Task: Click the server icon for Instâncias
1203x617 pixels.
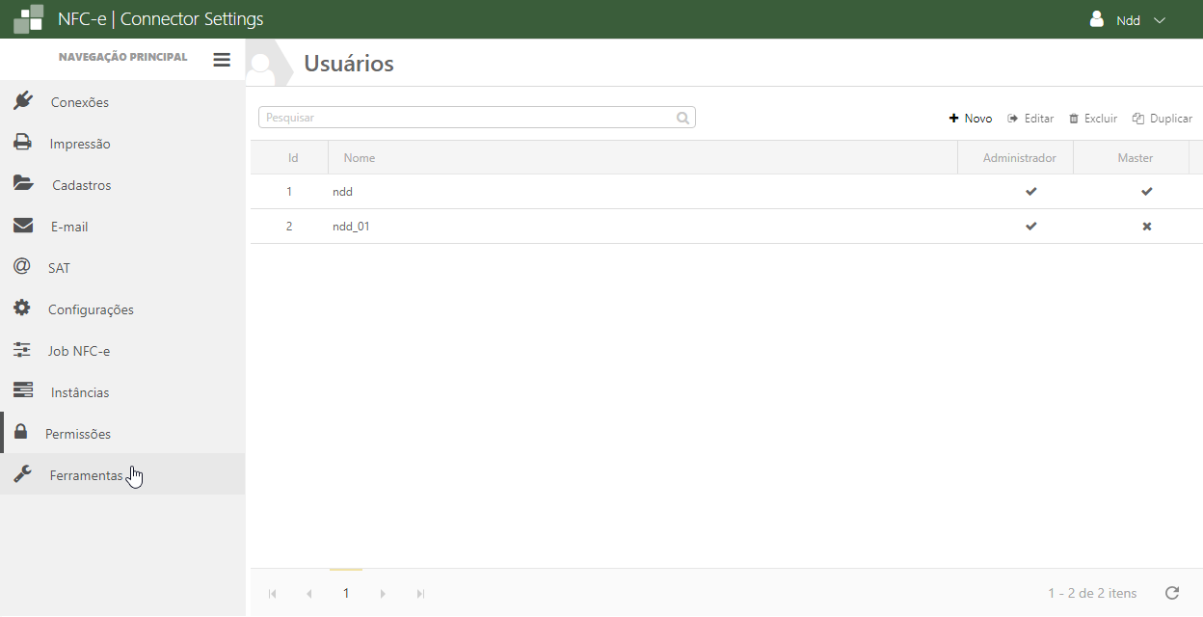Action: tap(23, 391)
